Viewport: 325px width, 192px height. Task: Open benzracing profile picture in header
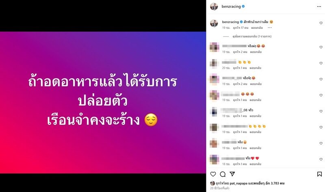click(214, 6)
